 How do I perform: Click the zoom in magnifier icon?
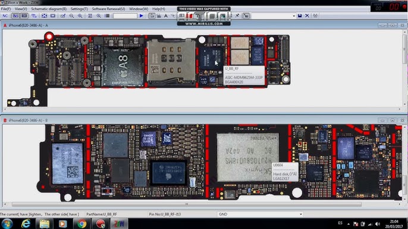[80, 16]
